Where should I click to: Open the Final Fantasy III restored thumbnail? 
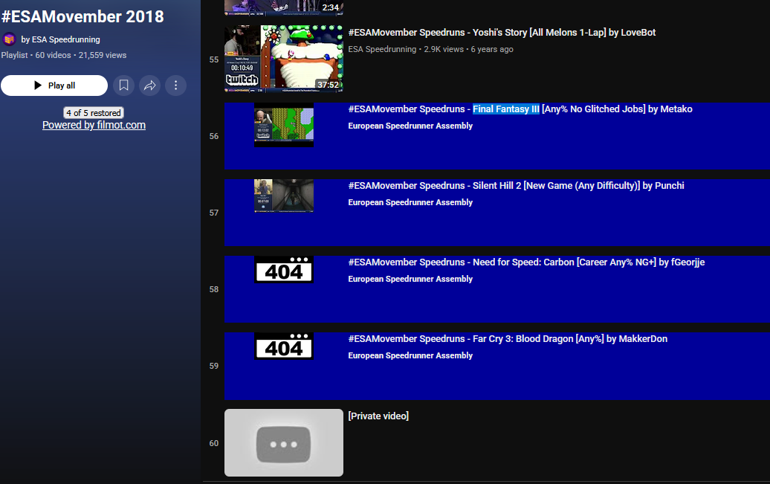(x=284, y=125)
